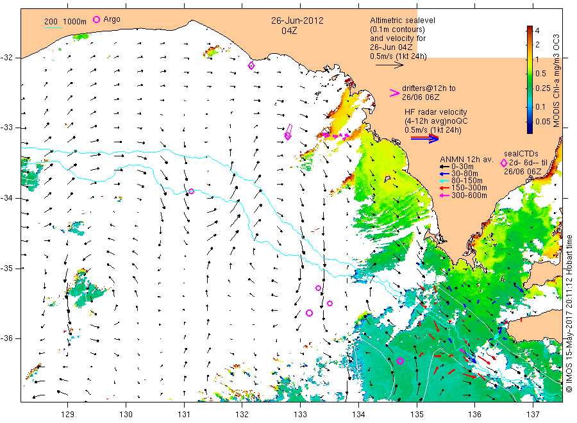Click the longitude axis label 135
The height and width of the screenshot is (423, 577).
click(417, 415)
